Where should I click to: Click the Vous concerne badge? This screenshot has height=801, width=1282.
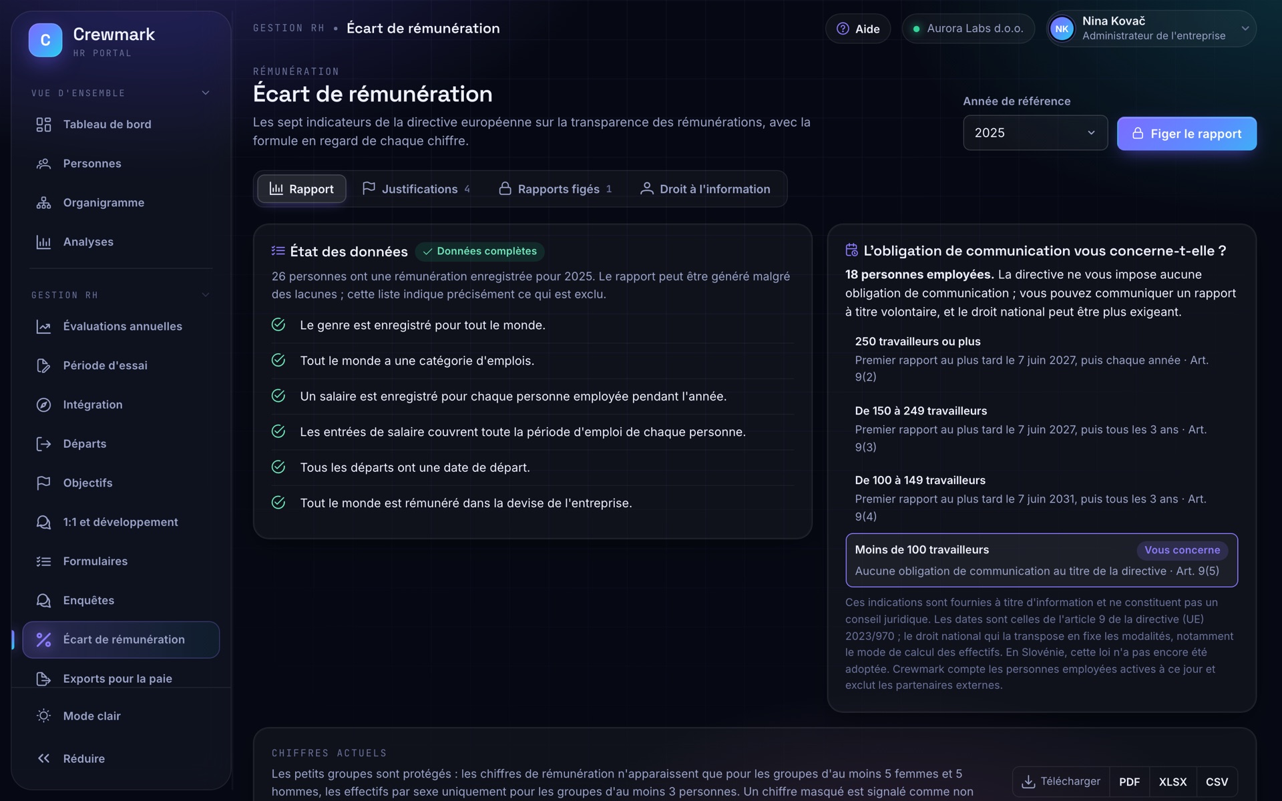[x=1182, y=550]
